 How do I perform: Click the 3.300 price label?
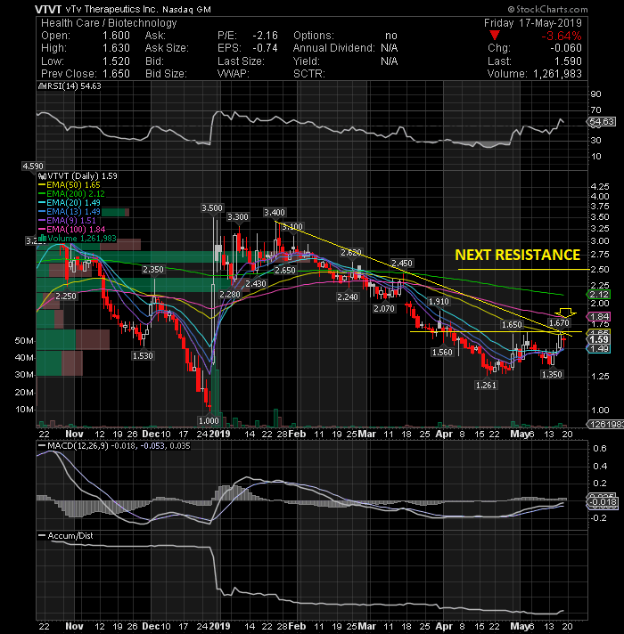[x=237, y=217]
